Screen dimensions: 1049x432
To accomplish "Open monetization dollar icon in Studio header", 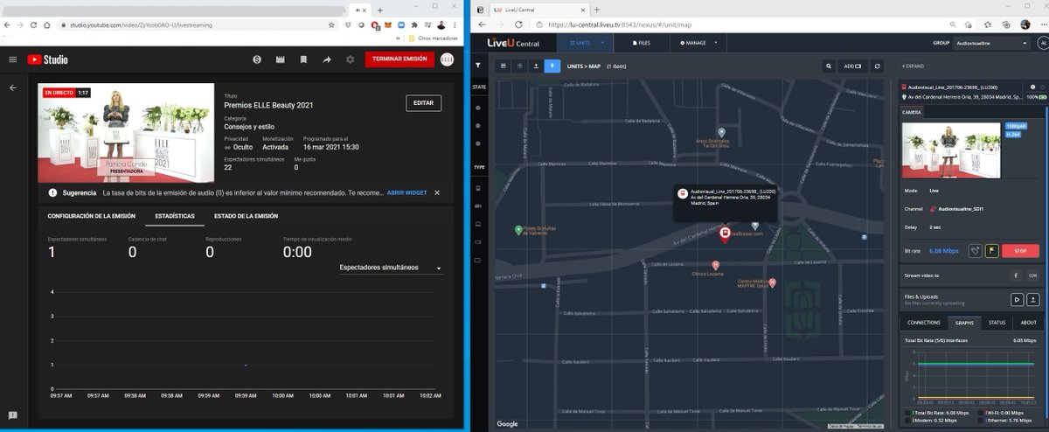I will [257, 59].
